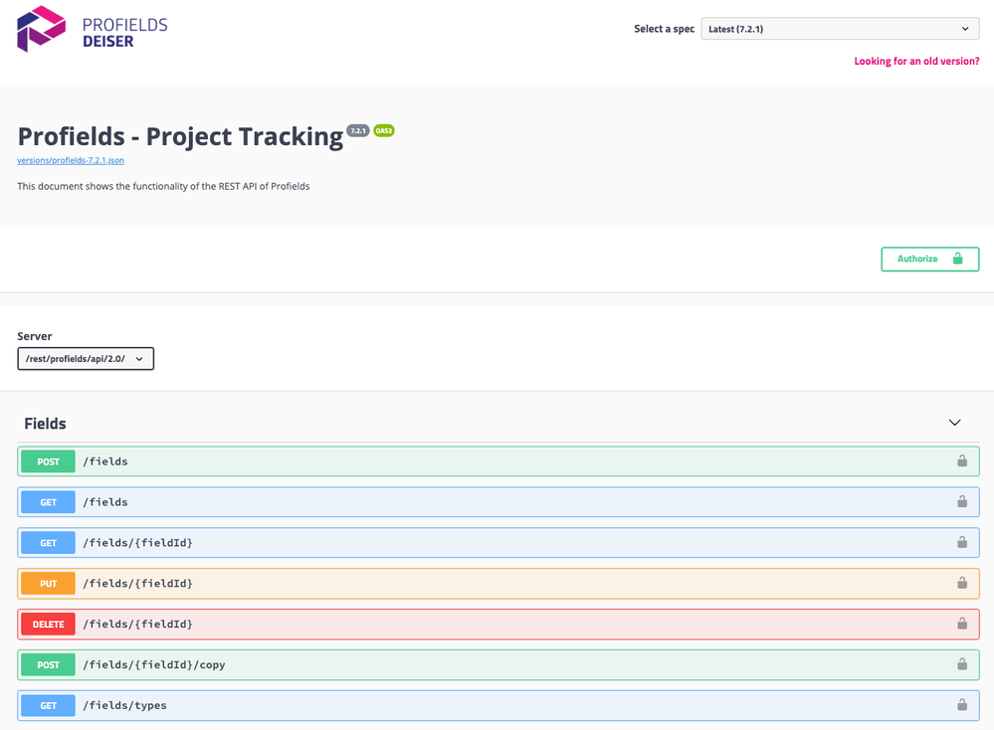The image size is (994, 730).
Task: Expand the PUT /fields/{fieldId} operation
Action: pyautogui.click(x=498, y=583)
